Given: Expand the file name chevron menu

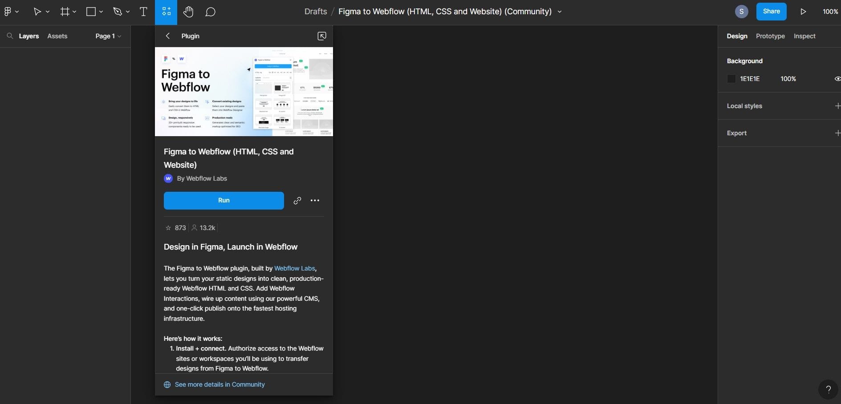Looking at the screenshot, I should [x=560, y=12].
